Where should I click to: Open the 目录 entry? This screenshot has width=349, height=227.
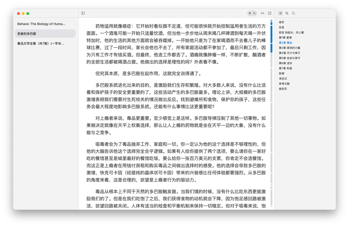point(281,27)
